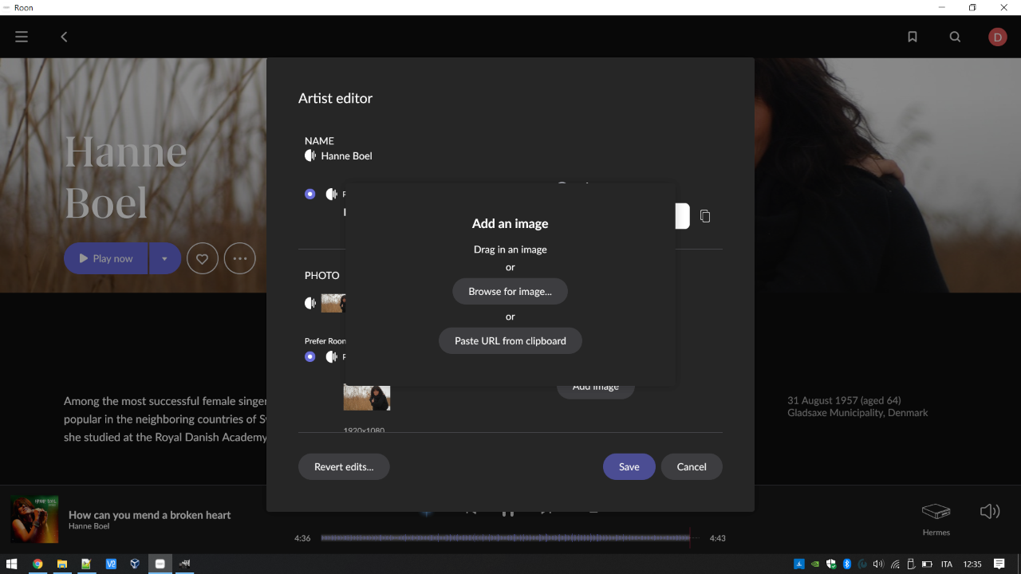Open the profile avatar D
Viewport: 1021px width, 574px height.
(x=997, y=37)
